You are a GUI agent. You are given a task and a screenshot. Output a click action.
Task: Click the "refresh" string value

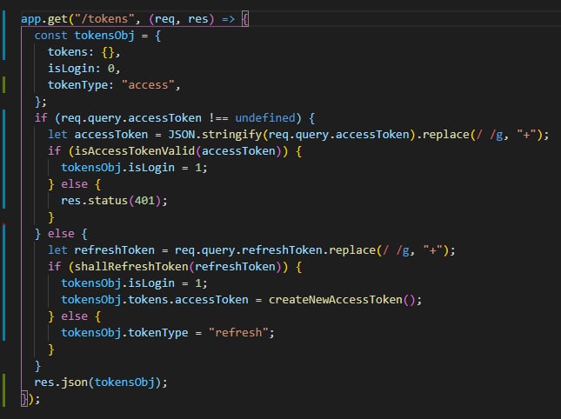238,332
